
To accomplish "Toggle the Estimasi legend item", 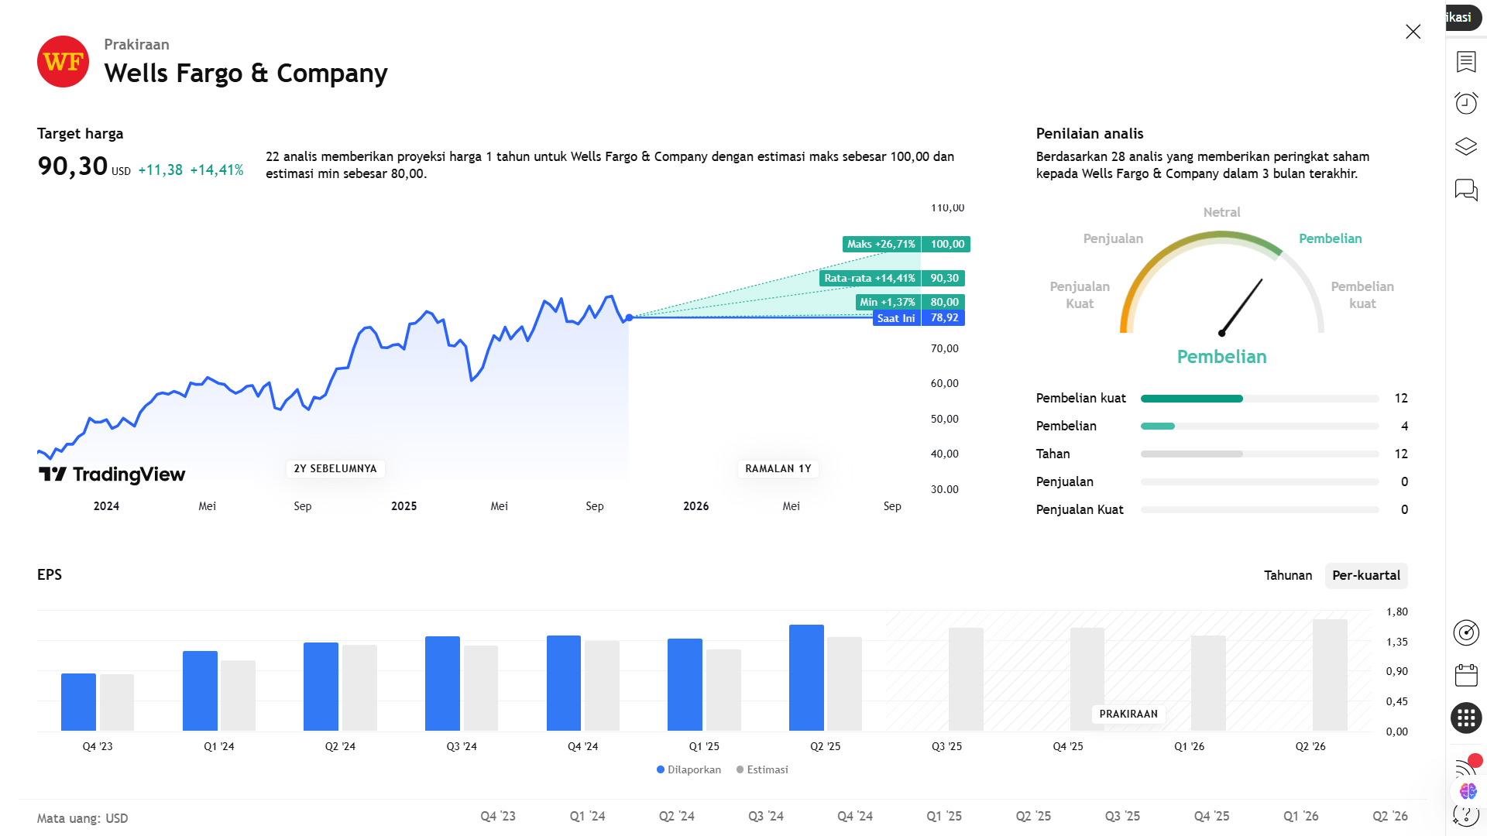I will pos(762,769).
